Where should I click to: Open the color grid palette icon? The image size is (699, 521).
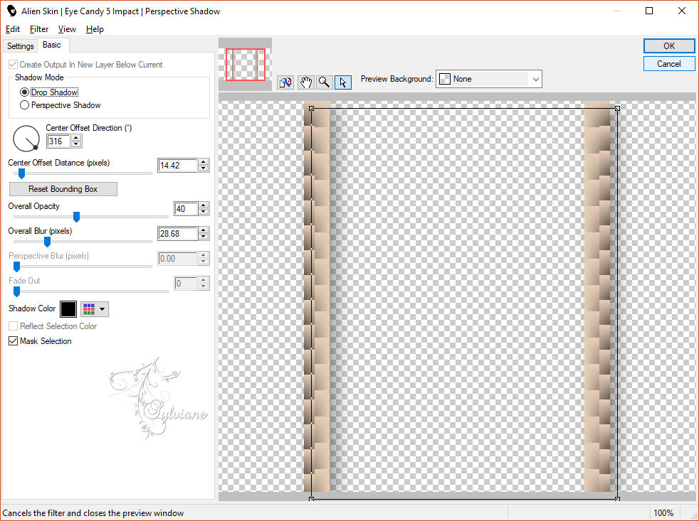click(89, 309)
